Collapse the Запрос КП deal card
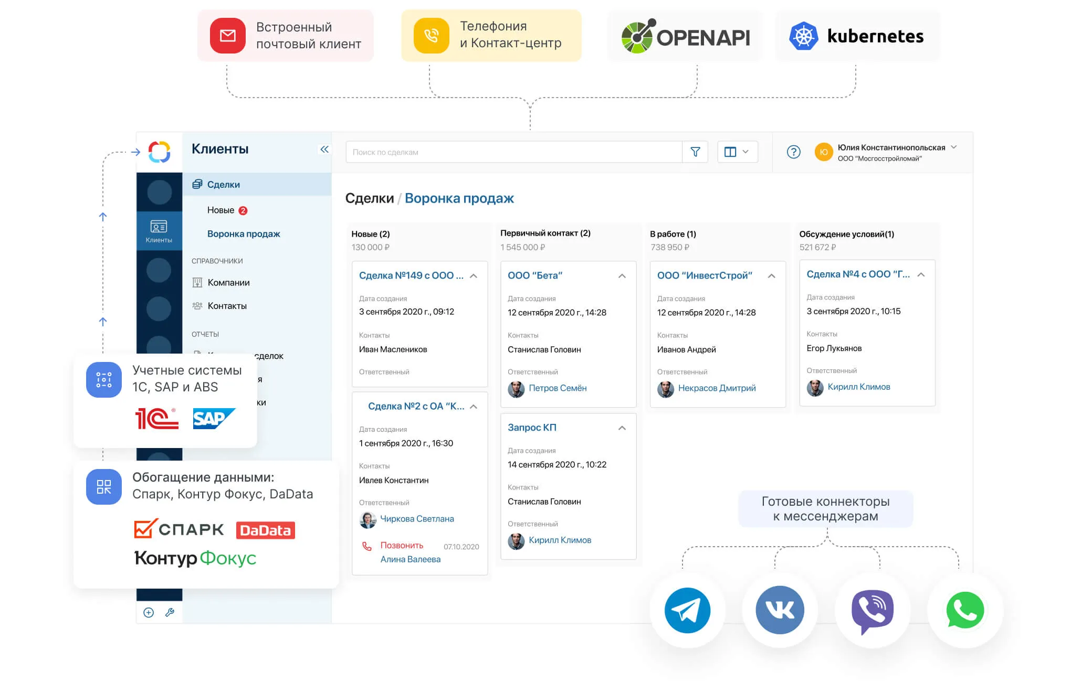Image resolution: width=1071 pixels, height=682 pixels. pos(622,428)
